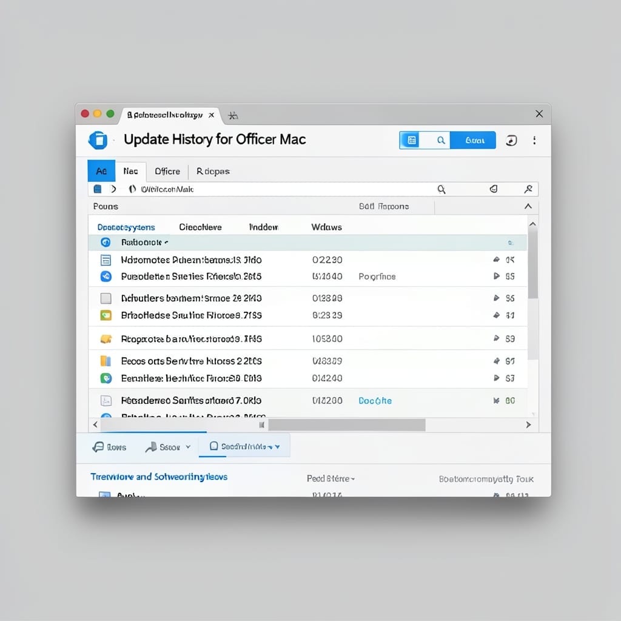Click the 'Boetonorompyotlg Touk' label
Viewport: 621px width, 621px height.
click(486, 479)
